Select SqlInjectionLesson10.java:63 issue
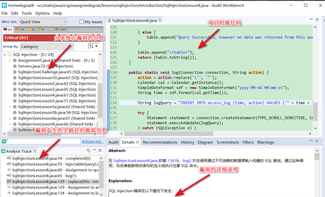The height and width of the screenshot is (197, 325). (58, 78)
